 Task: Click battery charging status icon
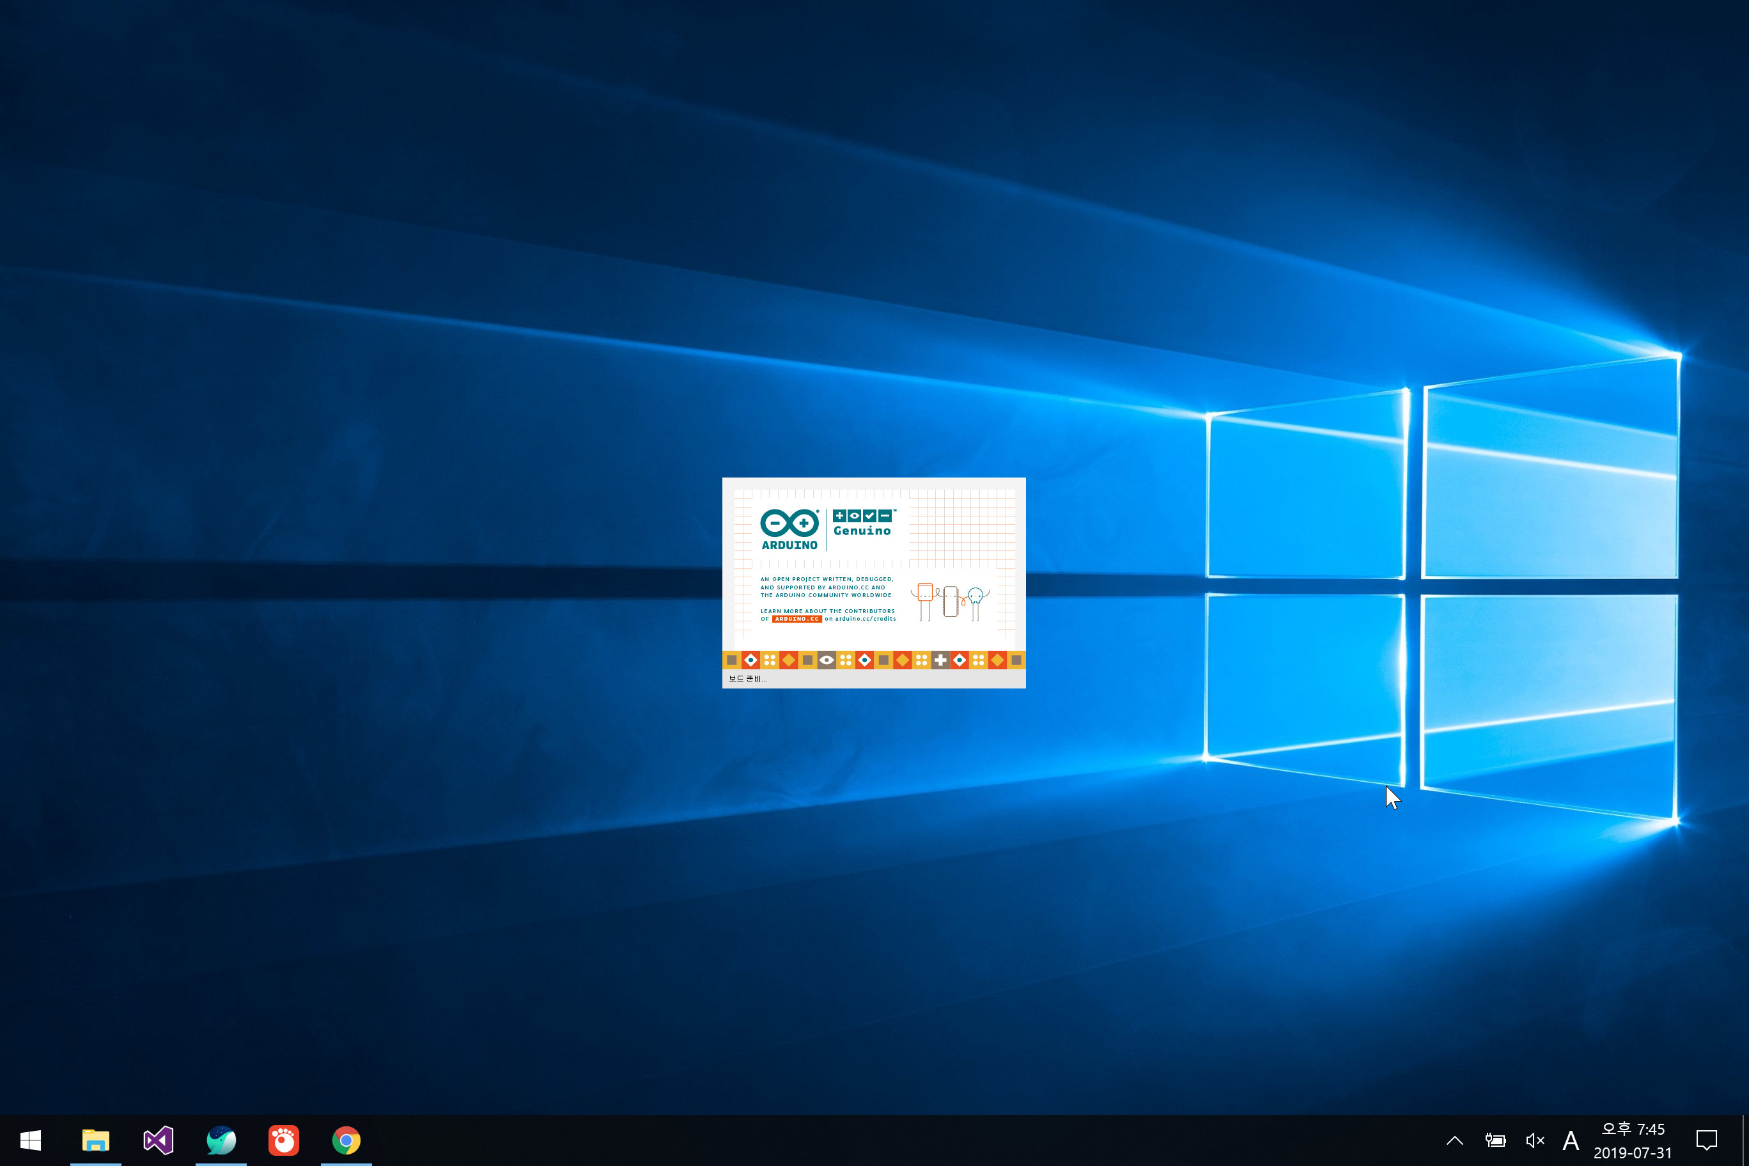(1495, 1140)
